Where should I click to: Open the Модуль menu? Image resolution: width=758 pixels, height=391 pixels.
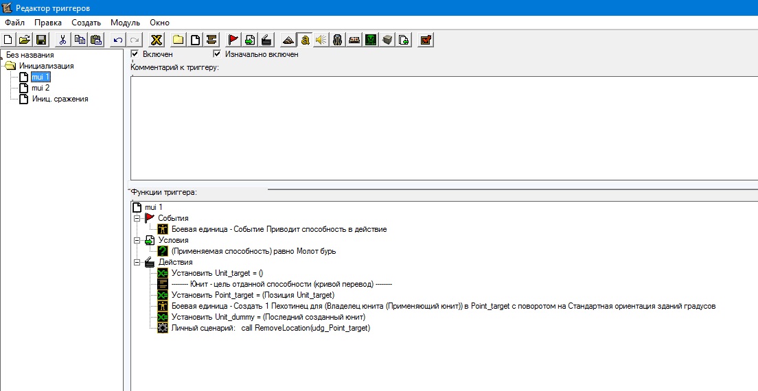click(125, 23)
